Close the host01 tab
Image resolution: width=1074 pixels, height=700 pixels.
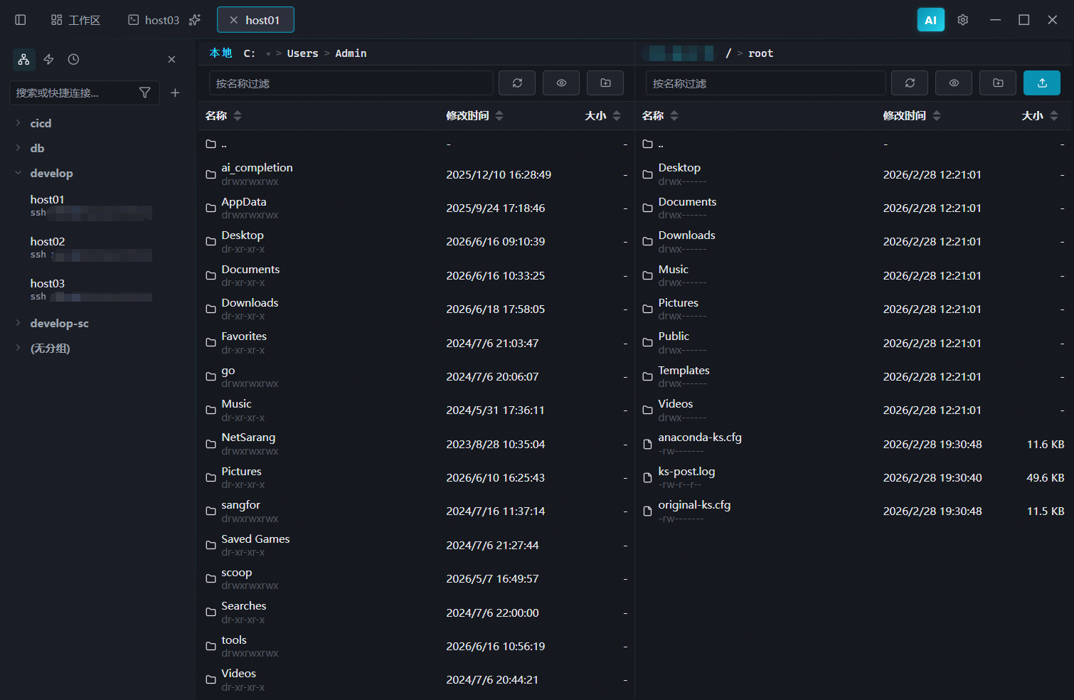click(x=233, y=20)
